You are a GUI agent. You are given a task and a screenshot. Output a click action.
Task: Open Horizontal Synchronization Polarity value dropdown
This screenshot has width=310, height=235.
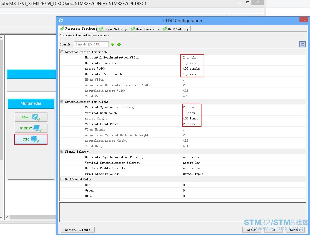(244, 157)
